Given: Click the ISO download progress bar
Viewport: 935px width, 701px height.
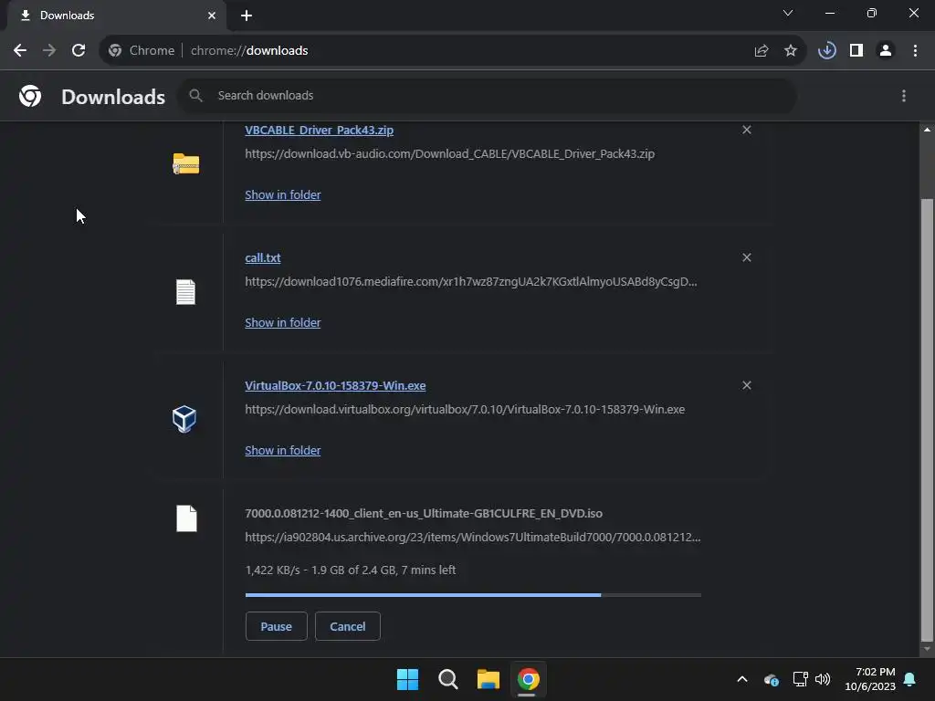Looking at the screenshot, I should [473, 595].
